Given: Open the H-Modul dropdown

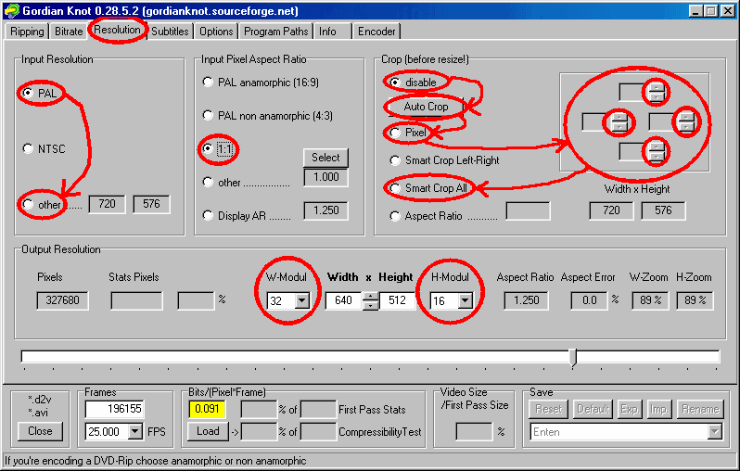Looking at the screenshot, I should 465,300.
